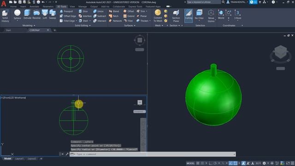
Task: Click the new drawing tab plus button
Action: pos(55,30)
